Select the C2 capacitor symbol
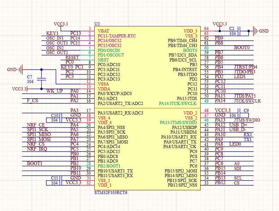This screenshot has width=279, height=211. pyautogui.click(x=239, y=31)
